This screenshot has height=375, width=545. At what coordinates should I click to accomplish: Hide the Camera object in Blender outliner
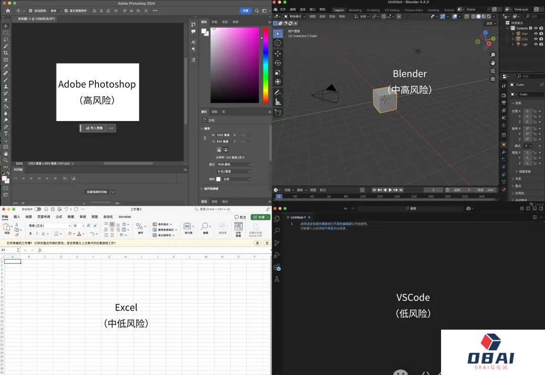point(535,34)
